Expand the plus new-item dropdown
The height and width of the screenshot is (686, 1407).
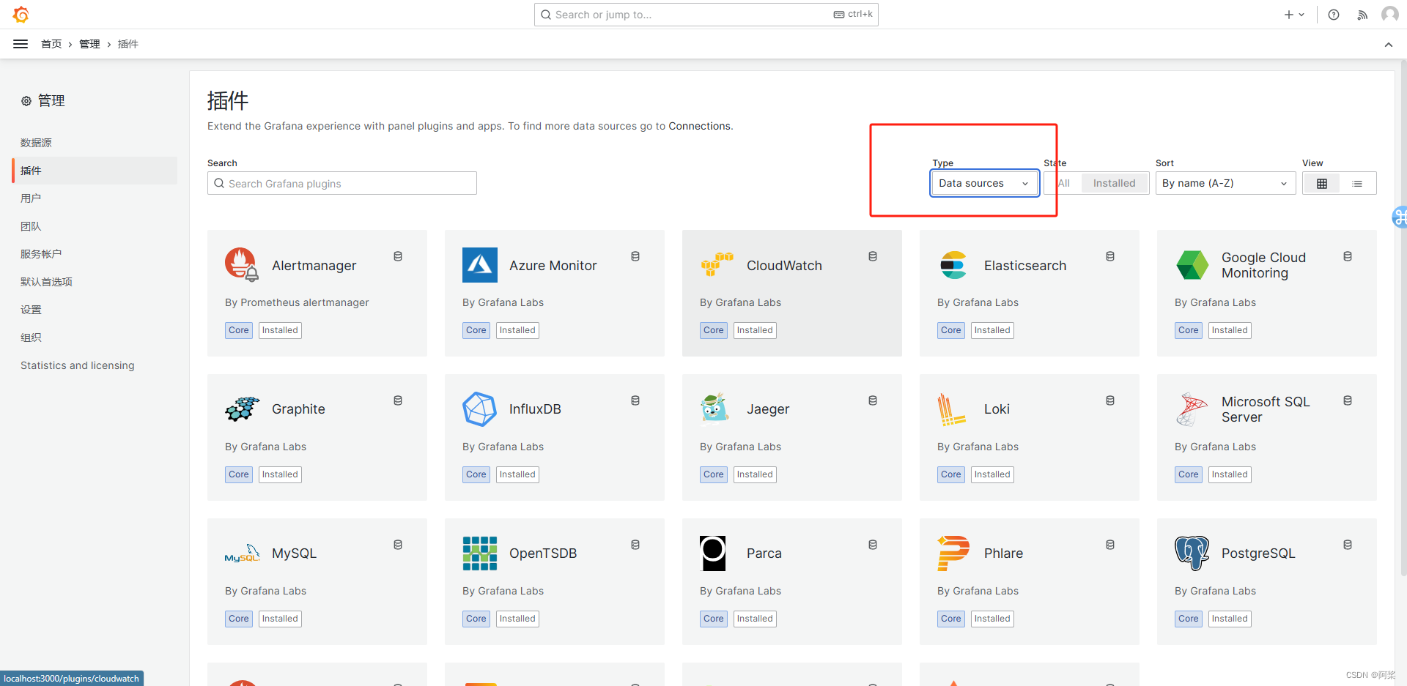1294,15
